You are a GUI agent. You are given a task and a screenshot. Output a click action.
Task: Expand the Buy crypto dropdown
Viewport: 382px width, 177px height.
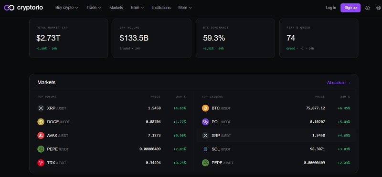pyautogui.click(x=66, y=8)
